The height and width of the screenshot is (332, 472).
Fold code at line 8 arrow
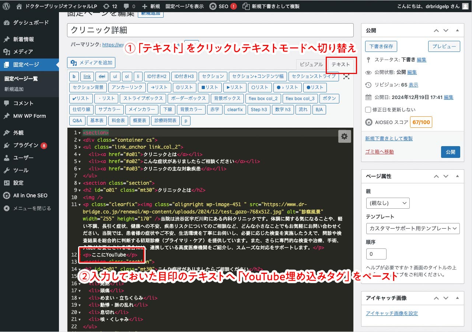(x=80, y=183)
